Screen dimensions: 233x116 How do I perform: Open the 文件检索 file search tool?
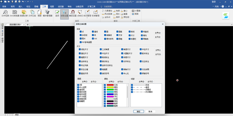pos(5,13)
